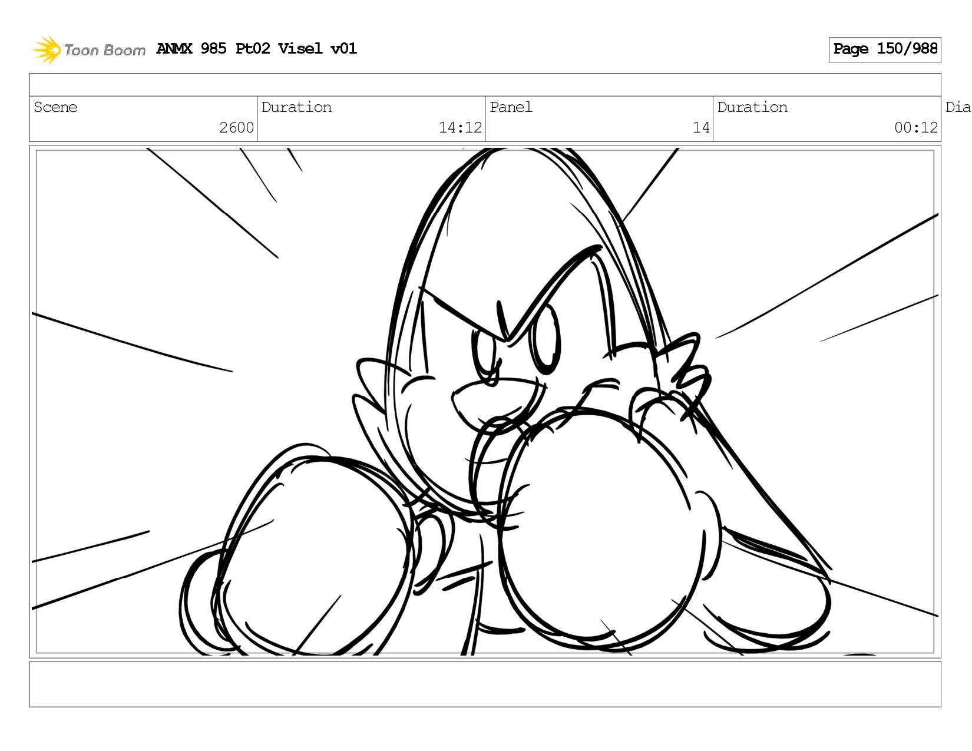Viewport: 972px width, 751px height.
Task: Click the storyboard sketch of the boxer character
Action: 485,402
